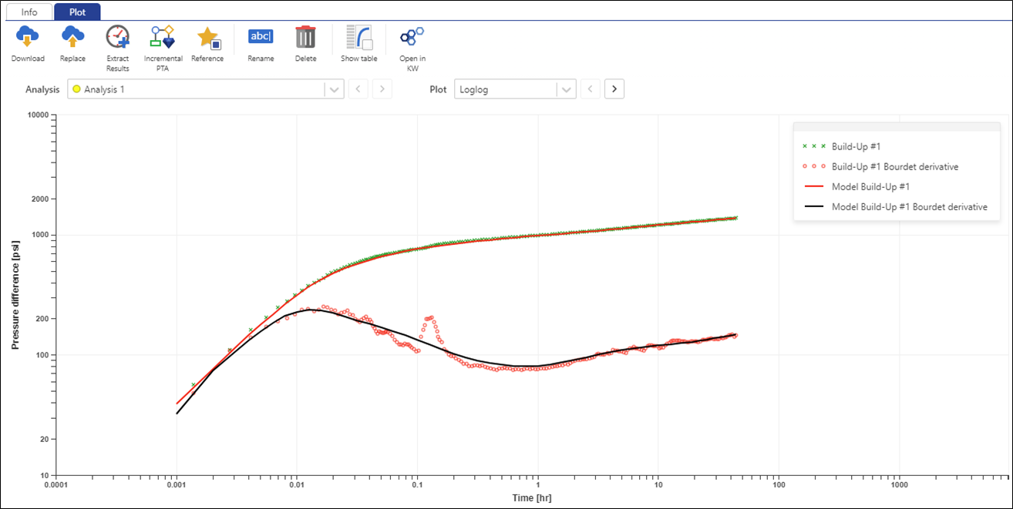This screenshot has height=509, width=1013.
Task: Go to next analysis arrow
Action: pyautogui.click(x=382, y=89)
